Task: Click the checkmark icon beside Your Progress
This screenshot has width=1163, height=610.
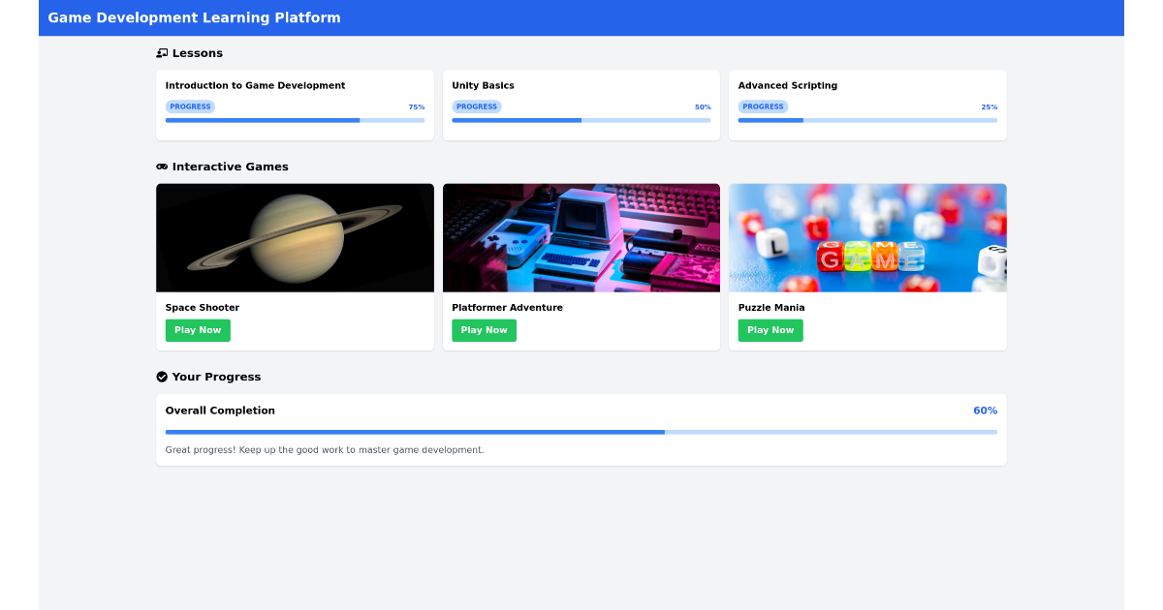Action: (162, 377)
